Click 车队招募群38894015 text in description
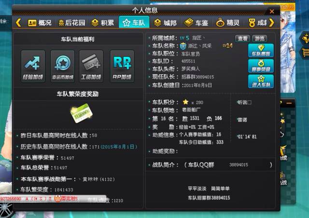309x218 pixels. (209, 198)
